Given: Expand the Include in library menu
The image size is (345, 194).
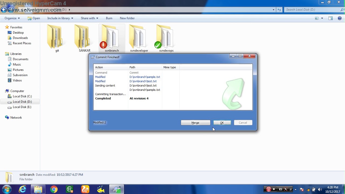Looking at the screenshot, I should (60, 18).
